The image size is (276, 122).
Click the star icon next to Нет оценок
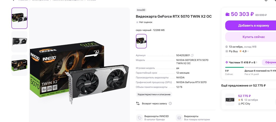[137, 22]
